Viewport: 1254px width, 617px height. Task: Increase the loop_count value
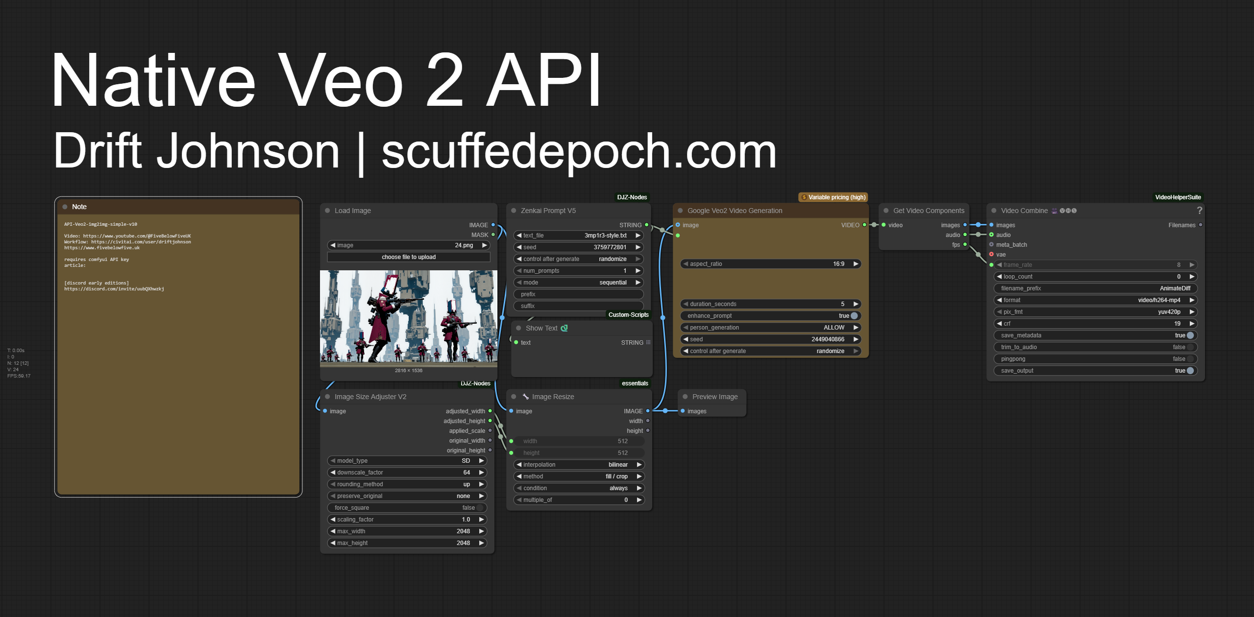1192,277
